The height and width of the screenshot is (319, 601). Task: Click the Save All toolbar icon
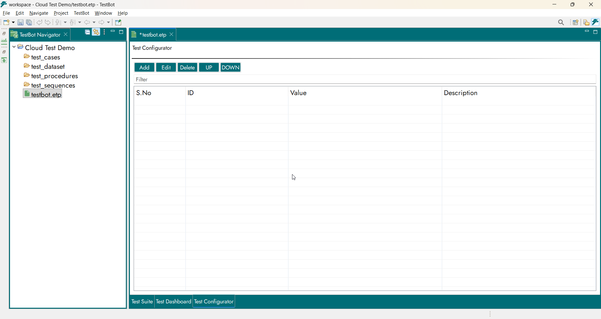pyautogui.click(x=29, y=23)
